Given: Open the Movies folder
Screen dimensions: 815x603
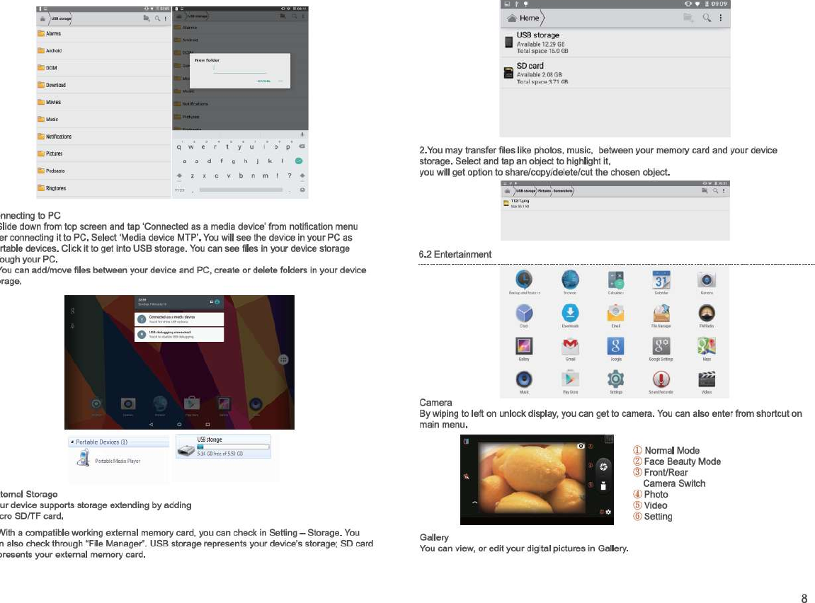Looking at the screenshot, I should (x=103, y=103).
